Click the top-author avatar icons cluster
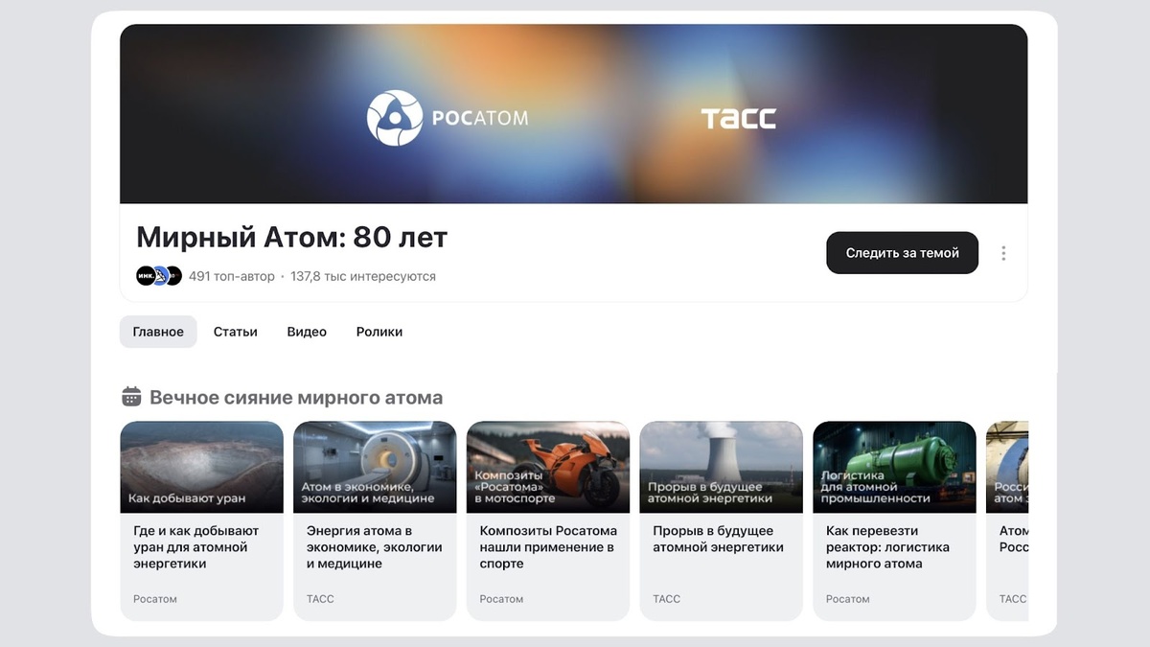Viewport: 1150px width, 647px height. pyautogui.click(x=159, y=276)
